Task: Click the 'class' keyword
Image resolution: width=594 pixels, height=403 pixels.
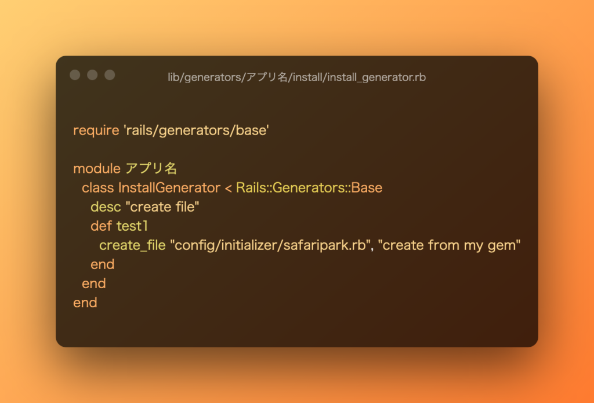Action: [x=97, y=188]
